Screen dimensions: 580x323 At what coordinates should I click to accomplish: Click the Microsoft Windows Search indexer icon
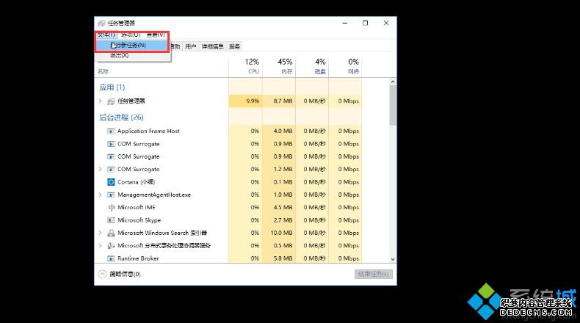pos(111,233)
